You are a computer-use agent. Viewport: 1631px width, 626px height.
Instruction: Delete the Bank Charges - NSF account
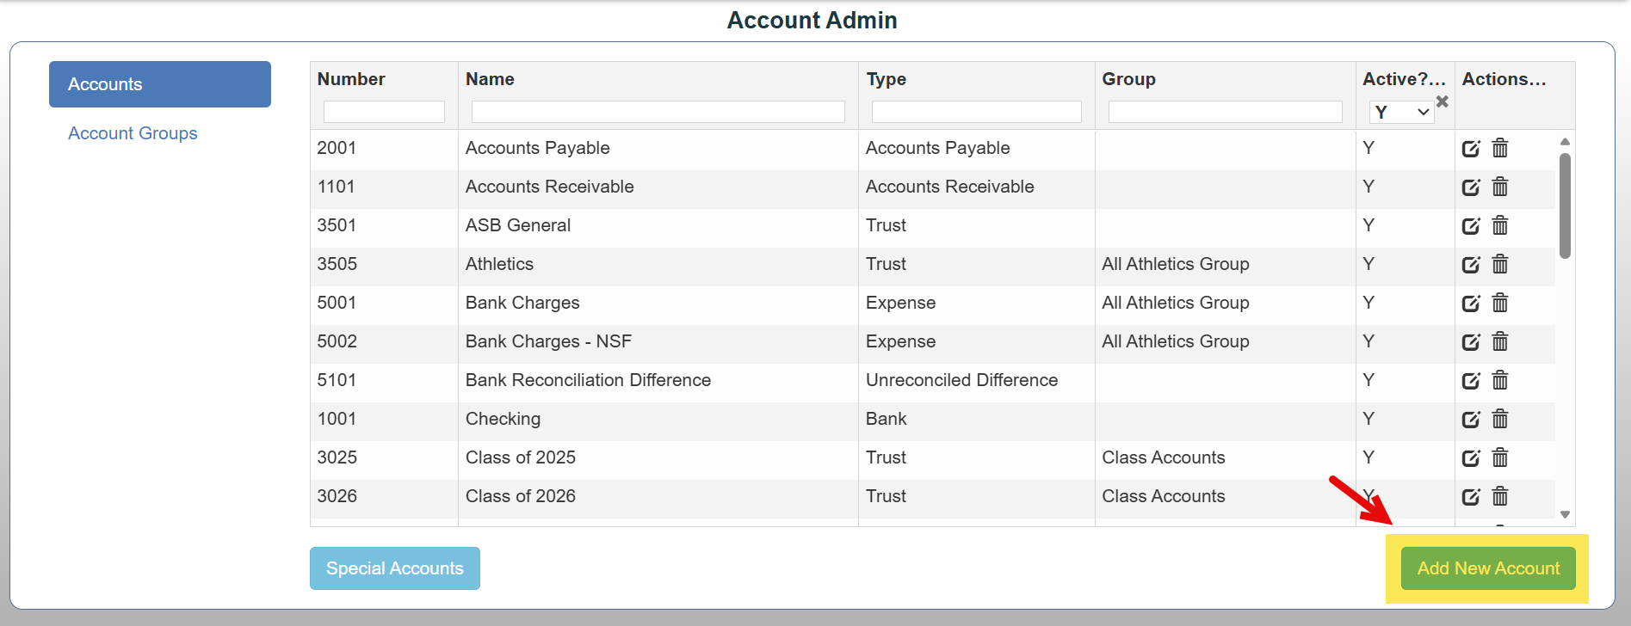point(1500,341)
